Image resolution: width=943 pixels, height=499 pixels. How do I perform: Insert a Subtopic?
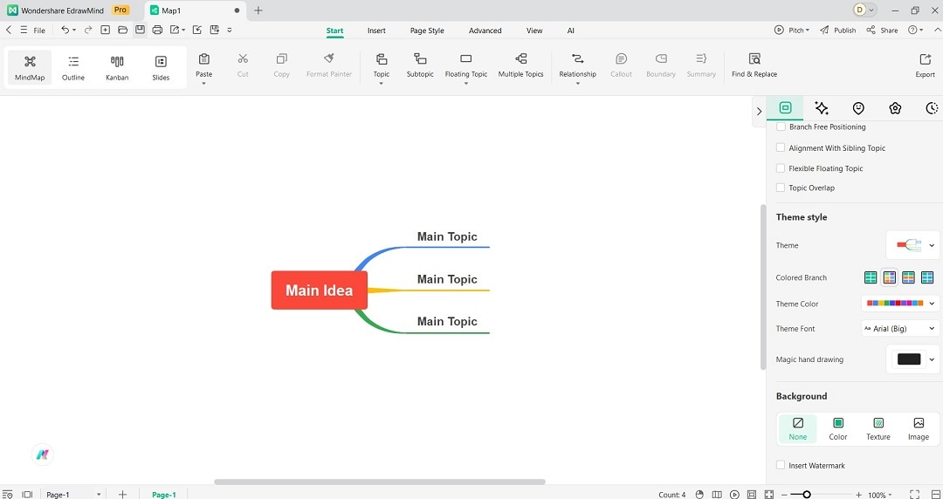[x=420, y=65]
